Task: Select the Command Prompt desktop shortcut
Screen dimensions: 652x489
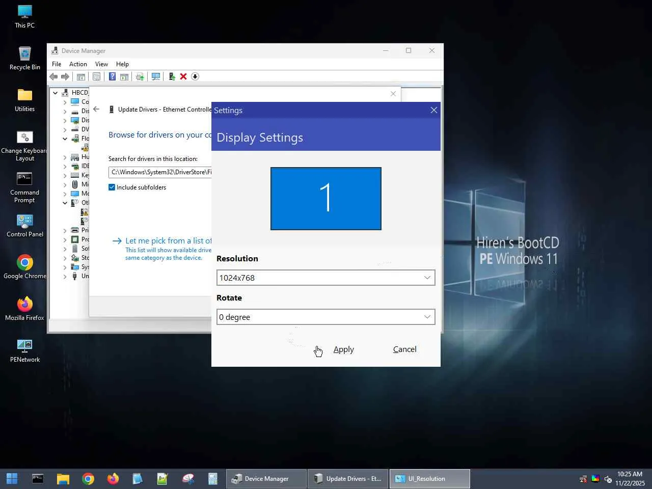Action: pyautogui.click(x=24, y=188)
